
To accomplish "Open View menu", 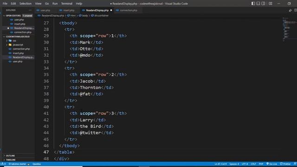I will (38, 3).
